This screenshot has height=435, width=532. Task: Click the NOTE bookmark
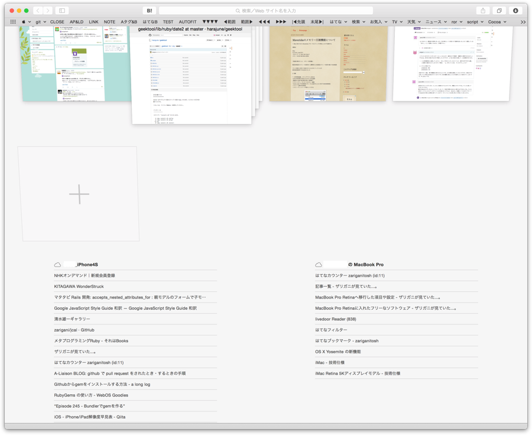(109, 22)
